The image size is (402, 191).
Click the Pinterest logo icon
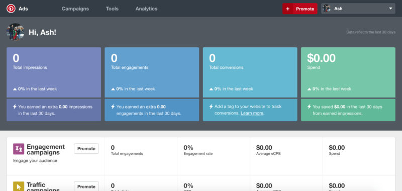pos(11,9)
